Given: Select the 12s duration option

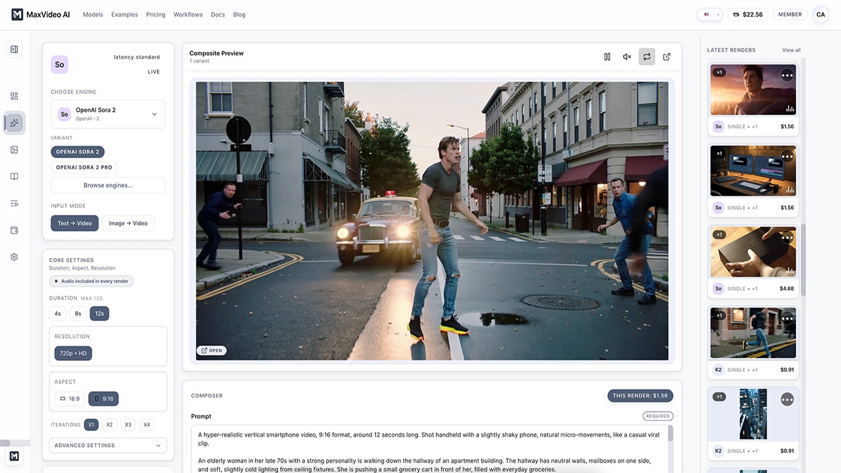Looking at the screenshot, I should [x=99, y=313].
